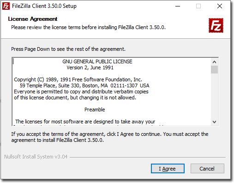Click the 'licenses for most software' paragraph line

pyautogui.click(x=85, y=122)
